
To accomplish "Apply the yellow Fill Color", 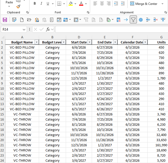I will [x=71, y=4].
